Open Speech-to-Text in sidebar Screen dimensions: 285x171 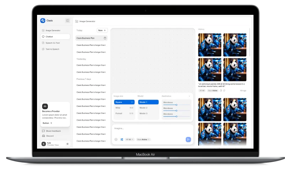[x=52, y=43]
